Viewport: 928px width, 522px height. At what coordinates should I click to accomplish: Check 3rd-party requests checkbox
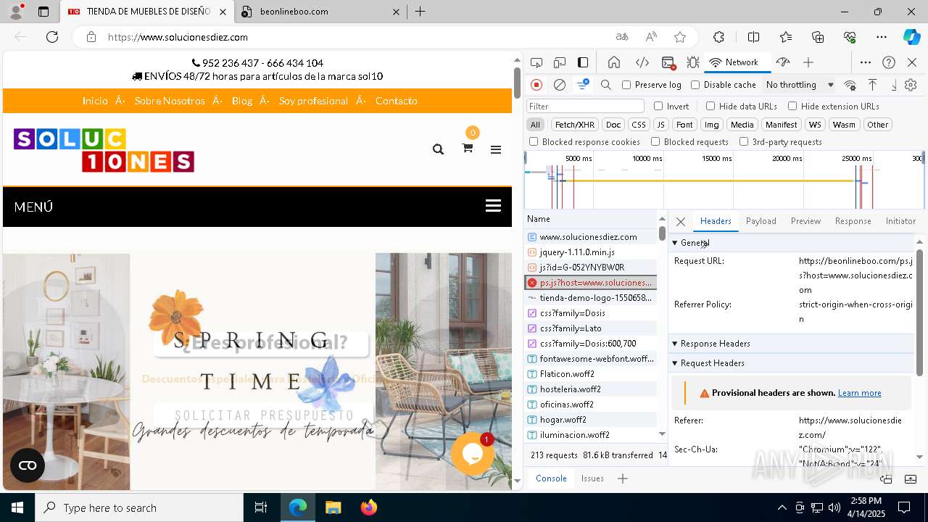[744, 142]
